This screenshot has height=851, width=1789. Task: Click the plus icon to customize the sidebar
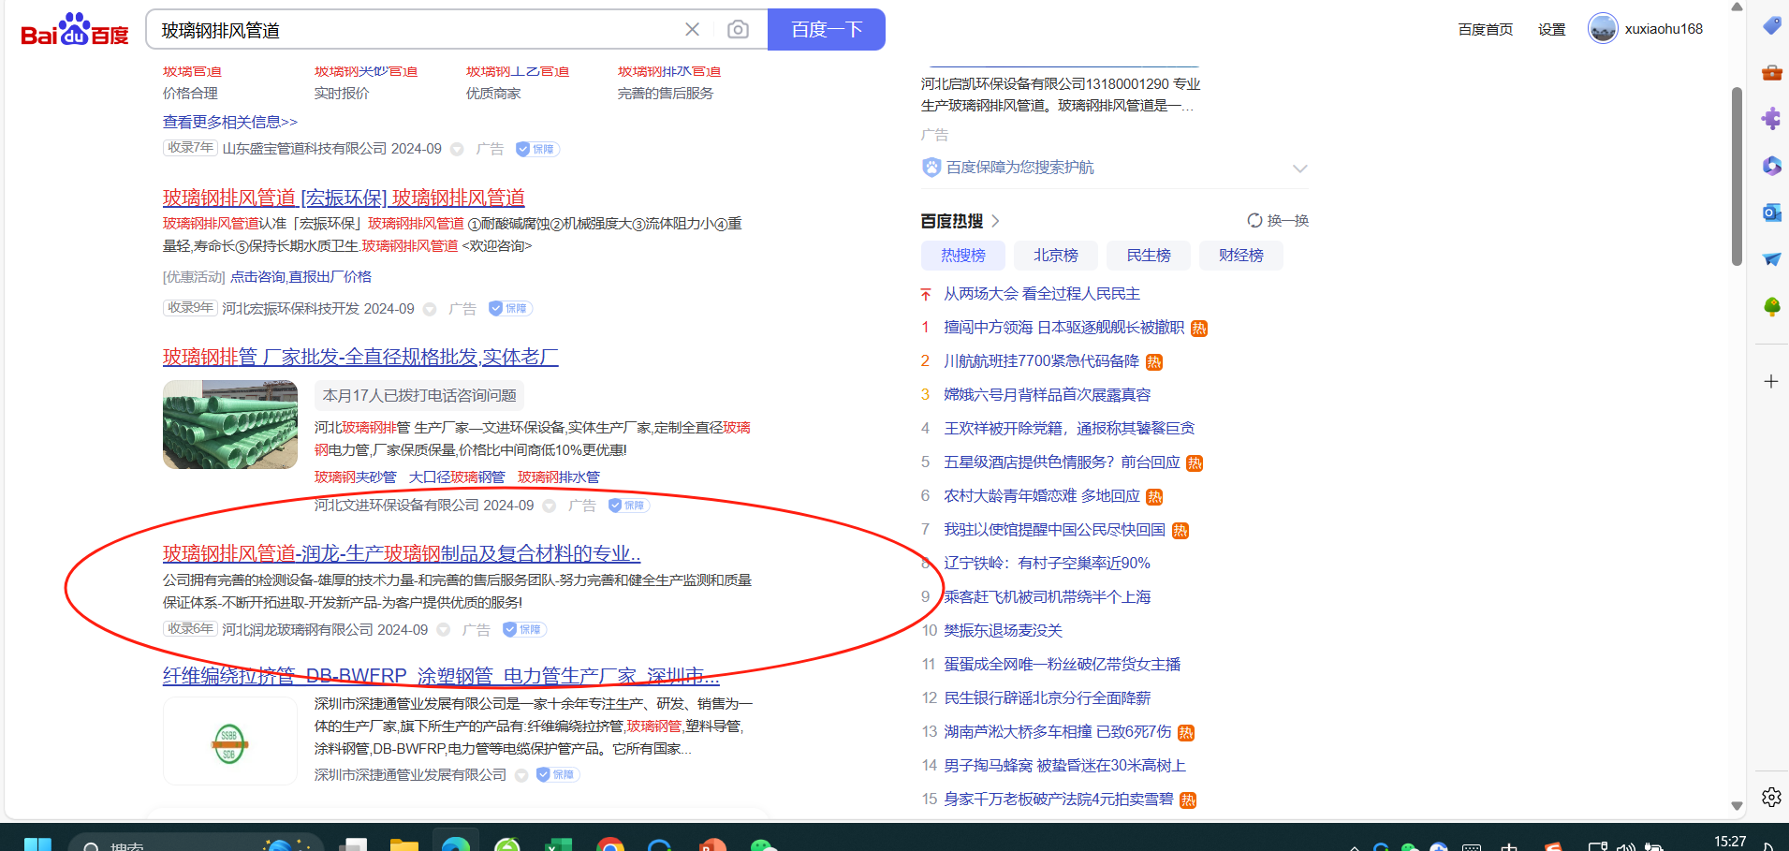point(1771,381)
